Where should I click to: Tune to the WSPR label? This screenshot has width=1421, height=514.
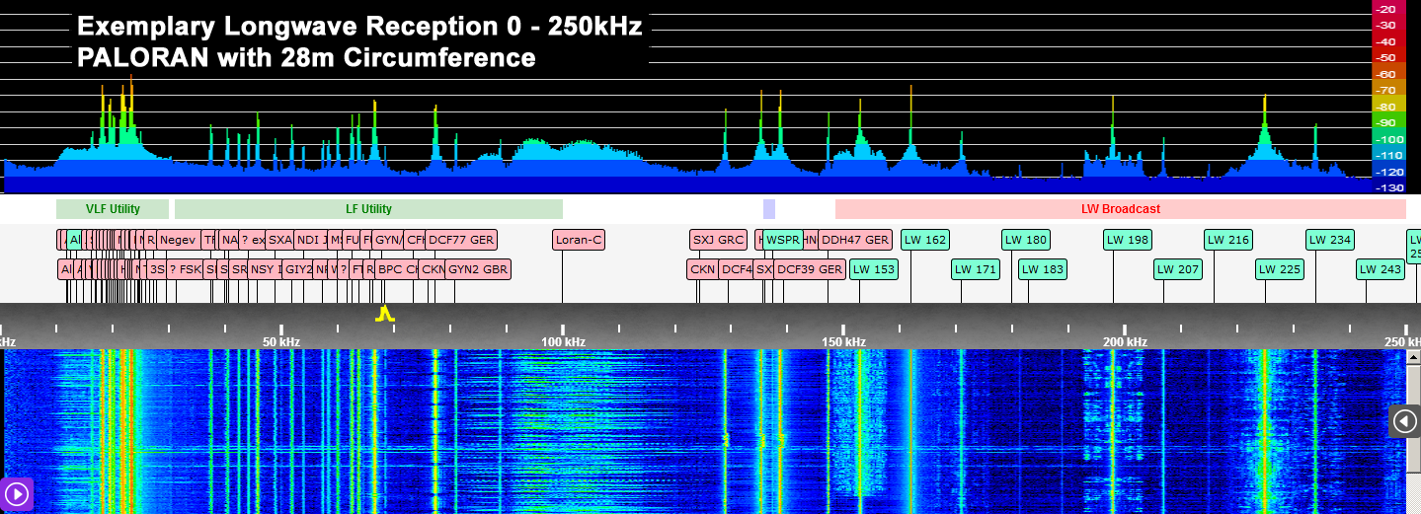(x=784, y=240)
